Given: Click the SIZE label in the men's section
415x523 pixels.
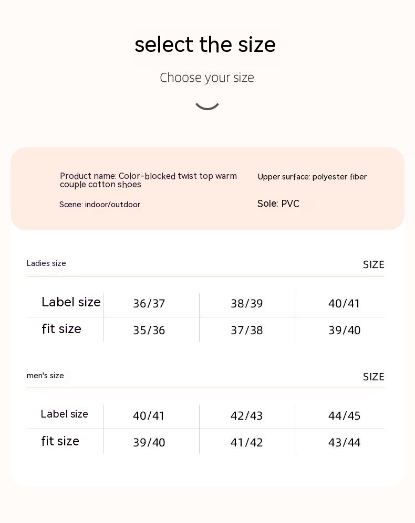Looking at the screenshot, I should click(x=373, y=377).
